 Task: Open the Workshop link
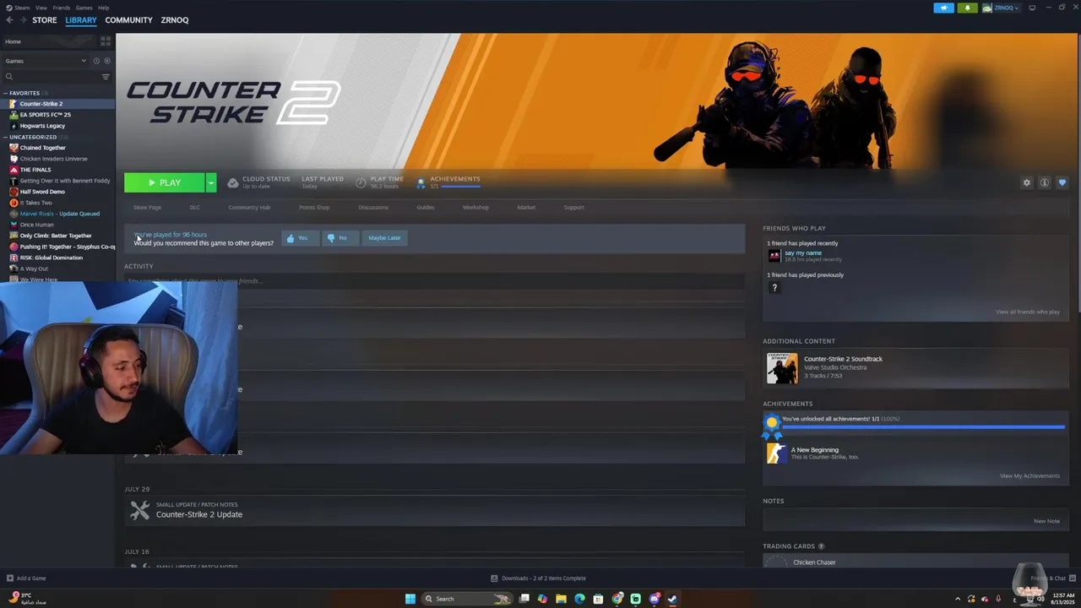tap(475, 208)
